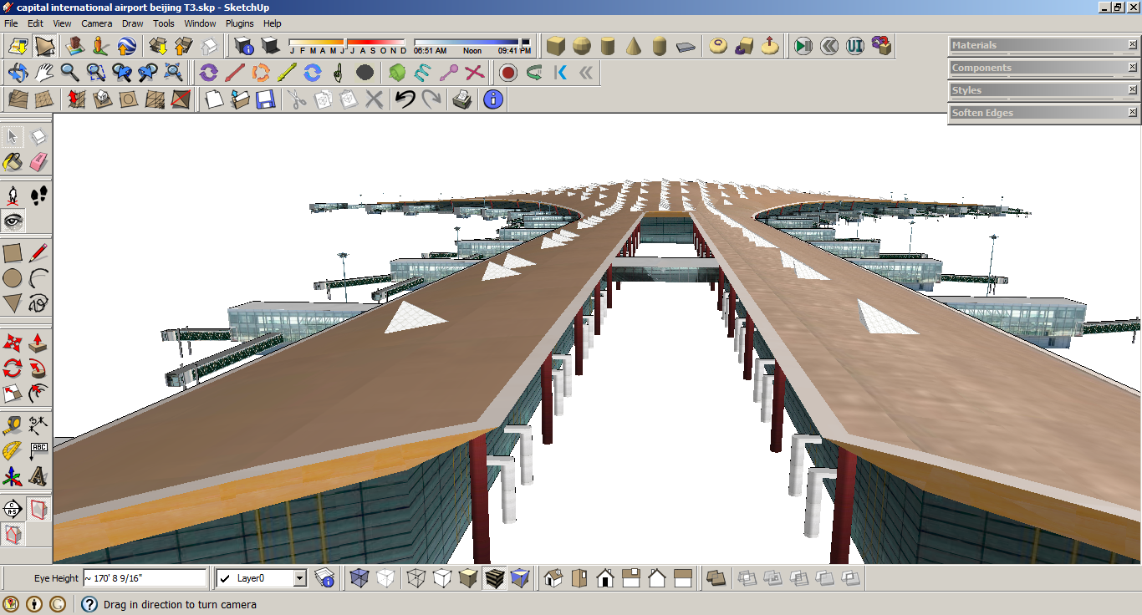The width and height of the screenshot is (1142, 615).
Task: Open Model Info blue icon
Action: click(x=494, y=99)
